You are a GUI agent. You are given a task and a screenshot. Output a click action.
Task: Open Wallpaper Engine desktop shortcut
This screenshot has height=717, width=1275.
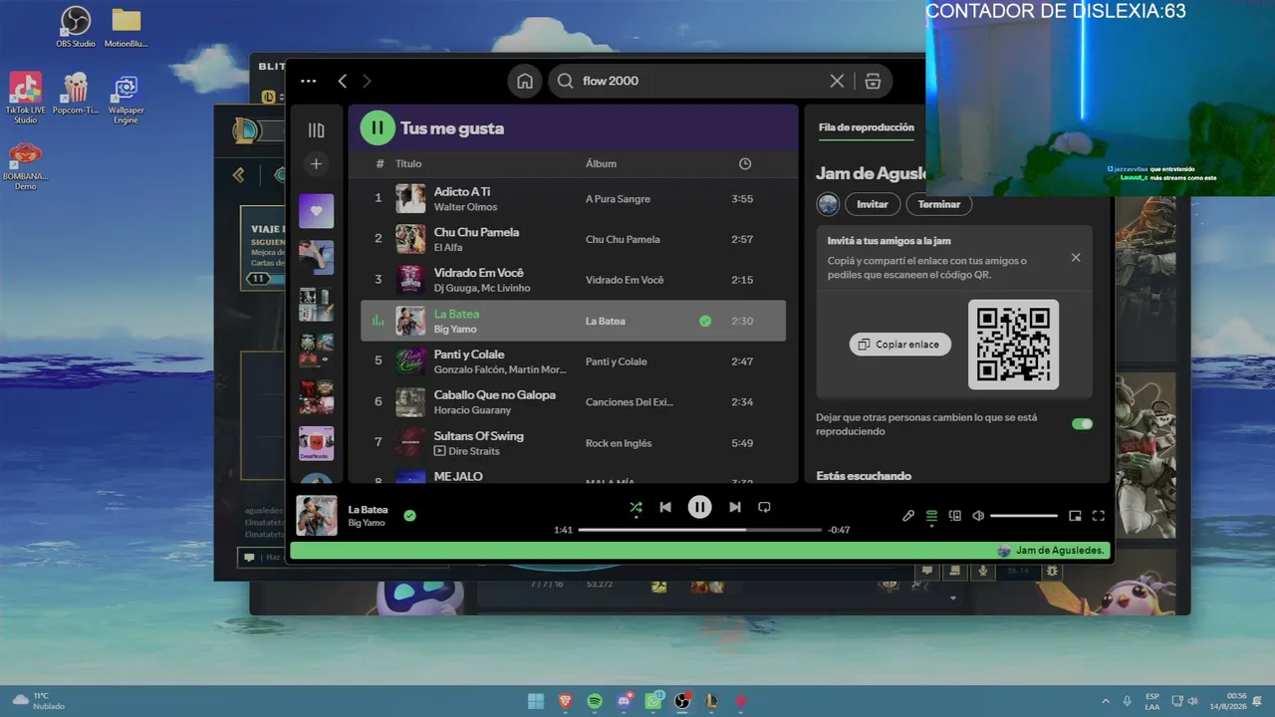coord(126,98)
